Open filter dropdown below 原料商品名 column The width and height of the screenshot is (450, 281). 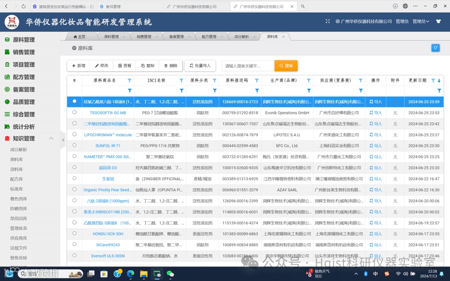coord(130,91)
